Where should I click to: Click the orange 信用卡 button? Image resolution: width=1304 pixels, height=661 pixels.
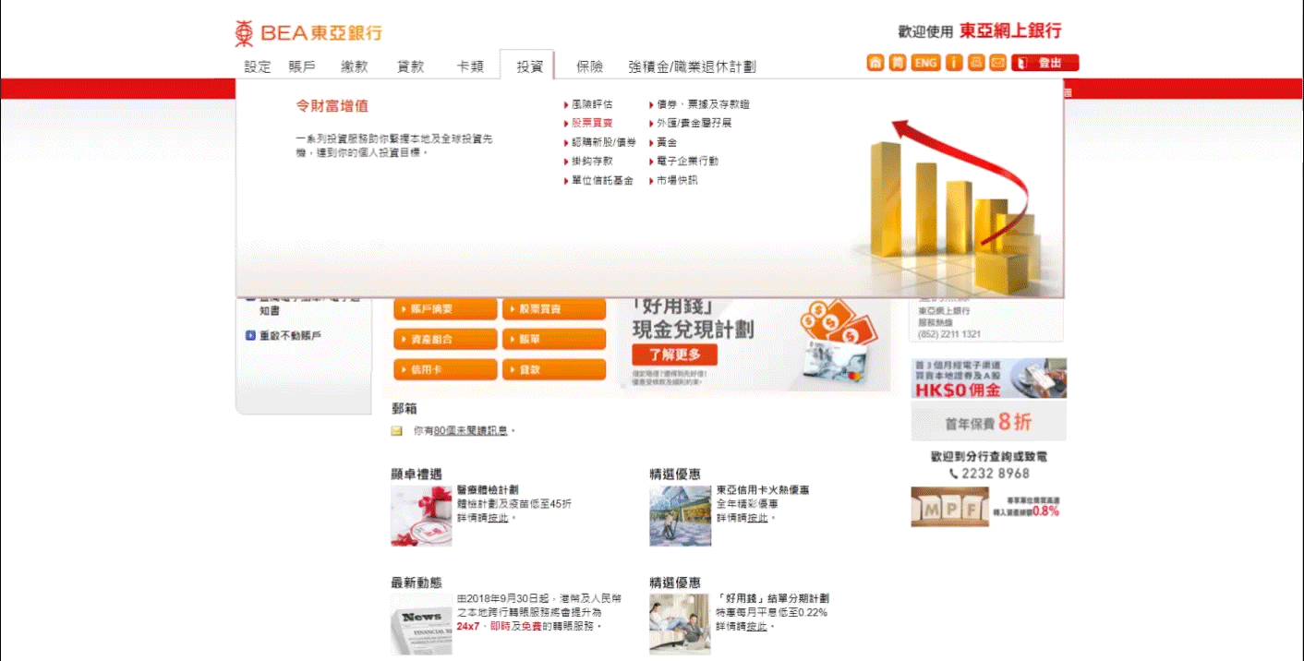[x=445, y=369]
